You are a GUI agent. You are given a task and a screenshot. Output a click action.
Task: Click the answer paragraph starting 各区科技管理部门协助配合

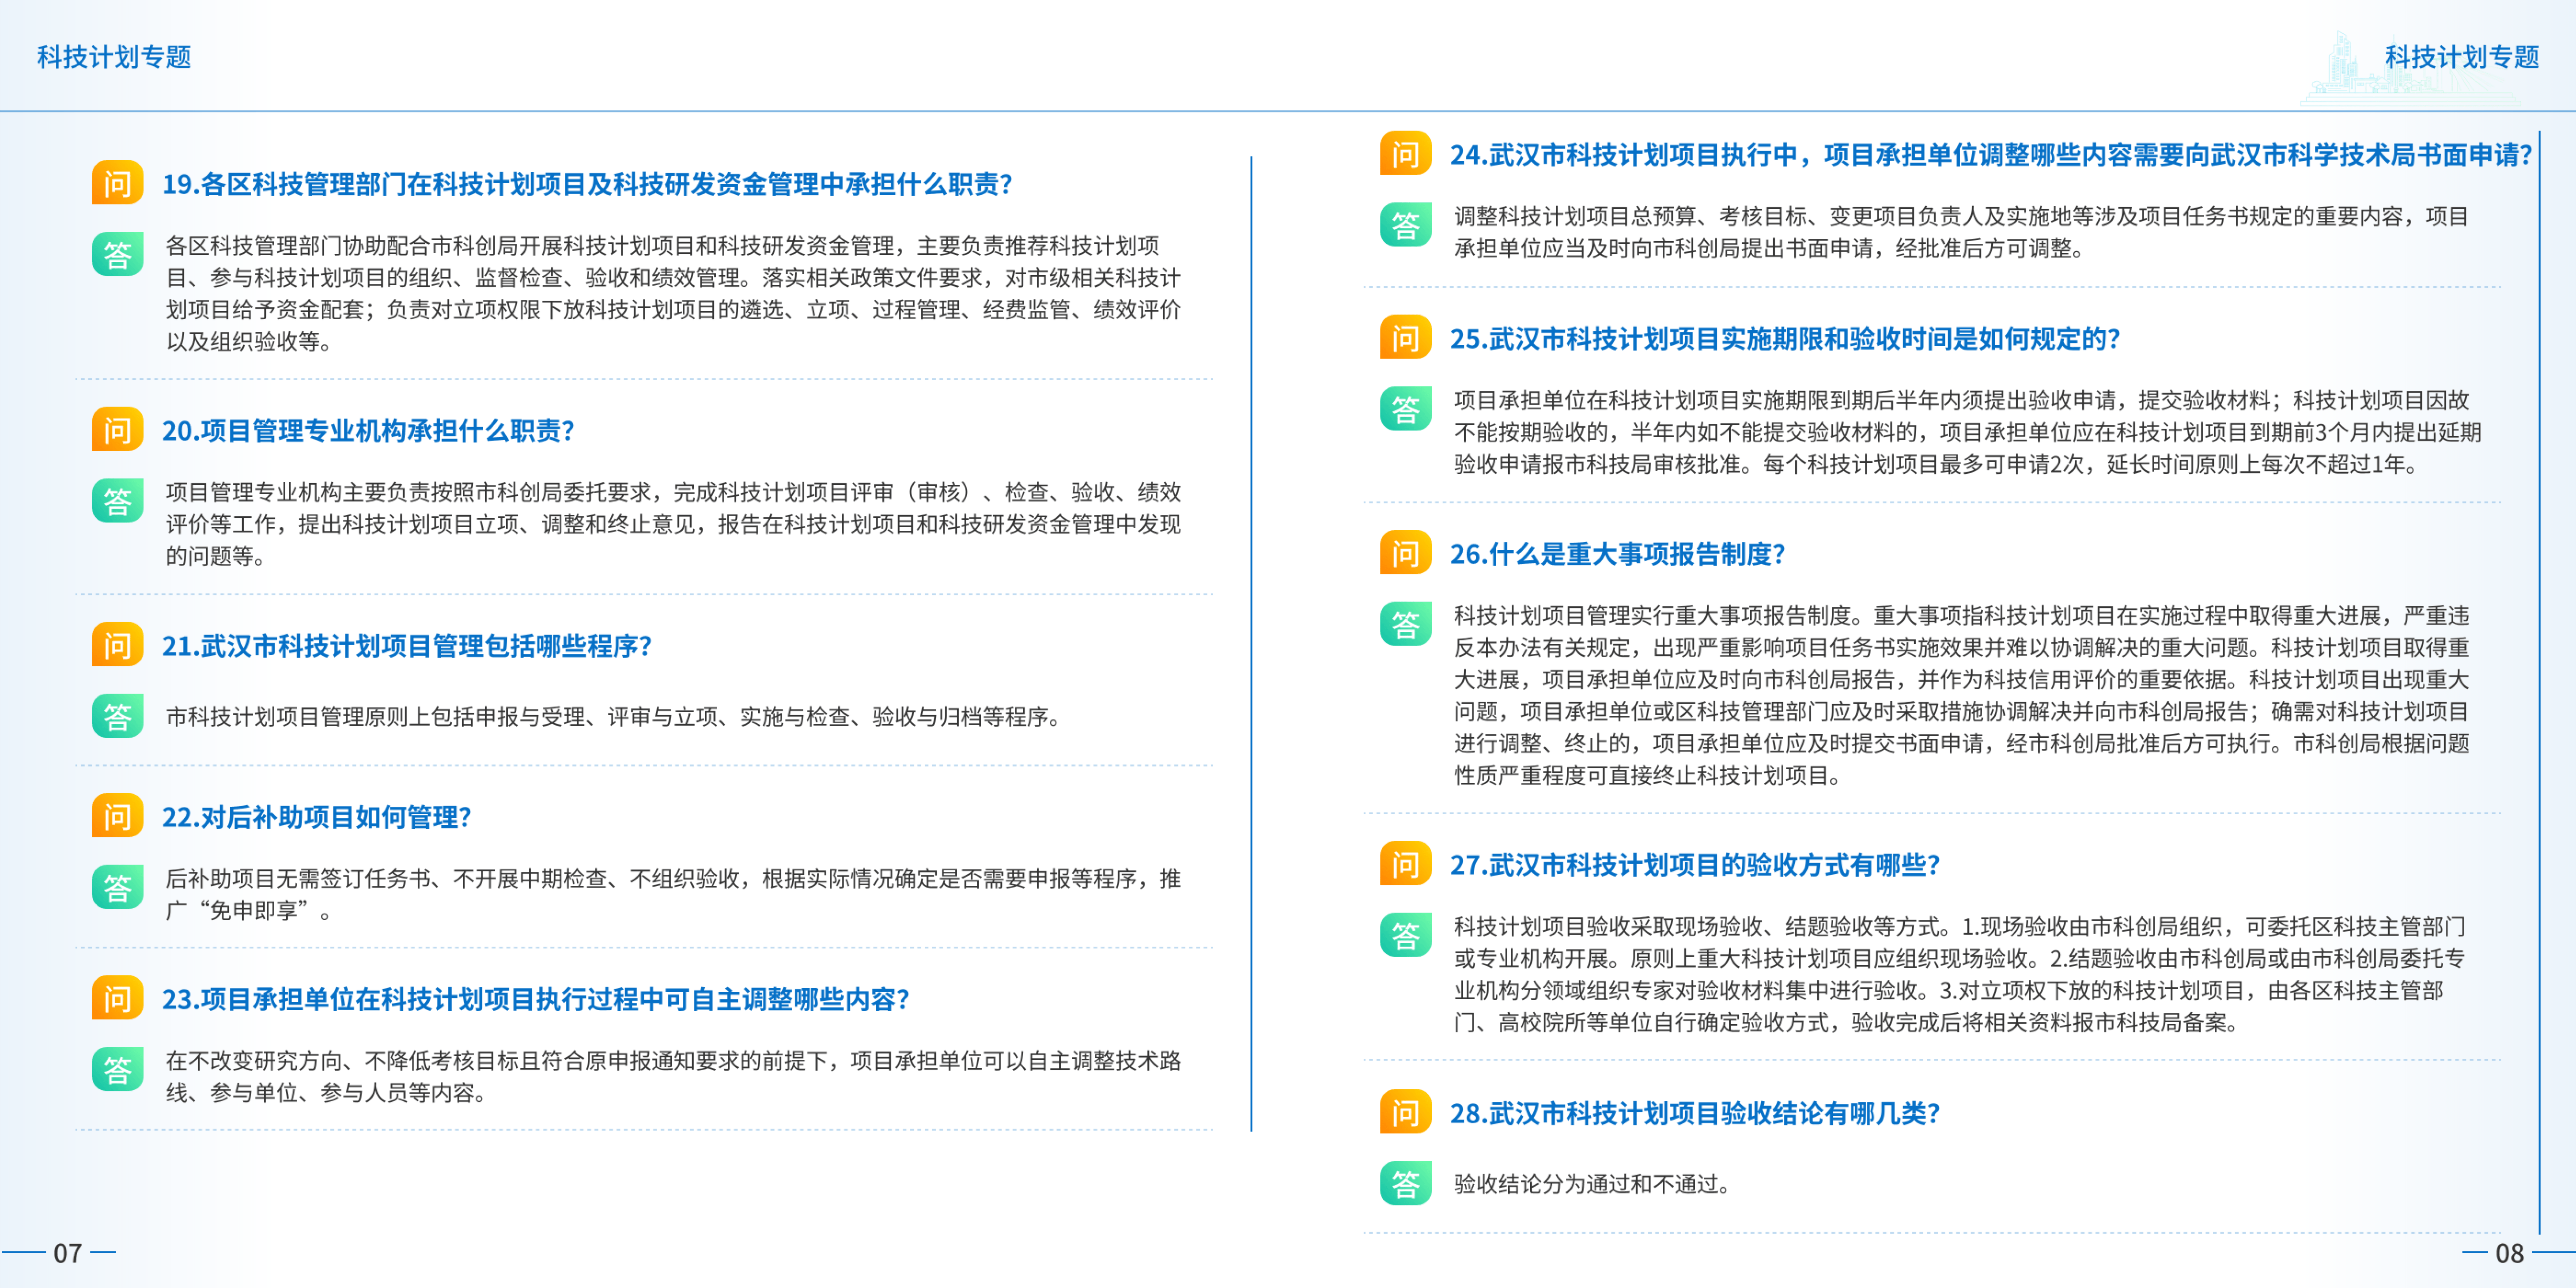pos(673,293)
